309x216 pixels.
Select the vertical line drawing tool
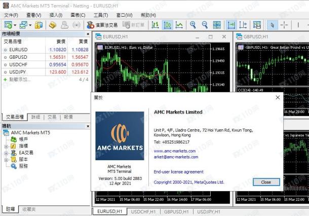298,25
